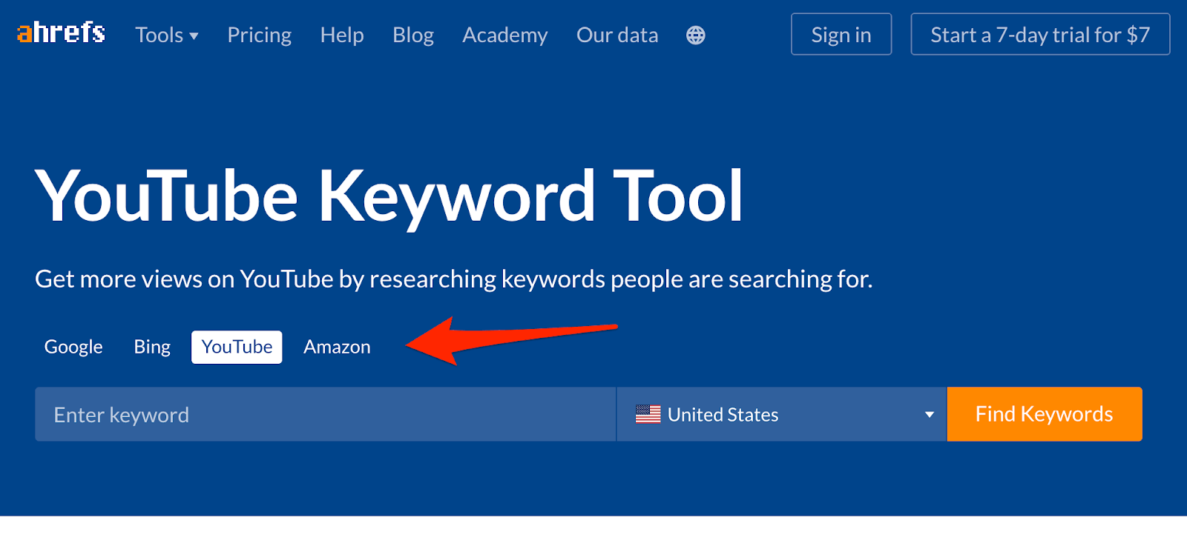This screenshot has width=1187, height=535.
Task: Click the Ahrefs logo
Action: coord(61,33)
